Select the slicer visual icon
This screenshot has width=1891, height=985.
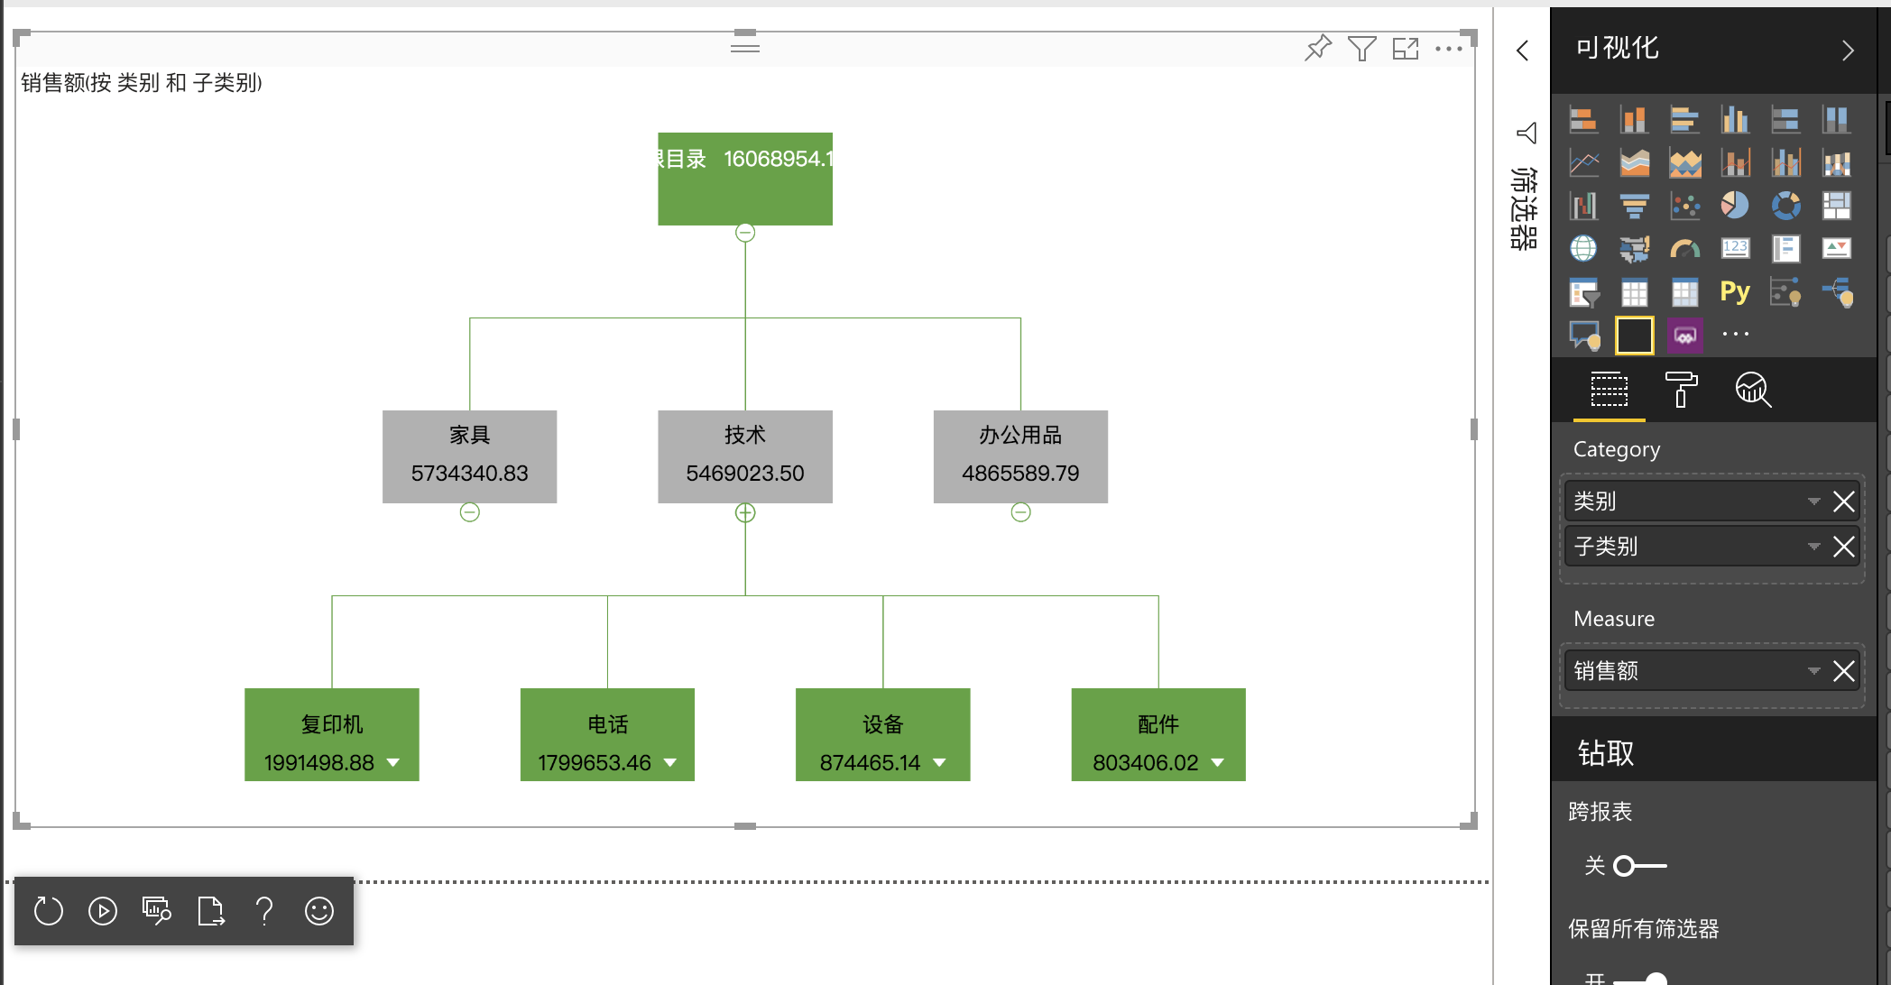pyautogui.click(x=1583, y=292)
